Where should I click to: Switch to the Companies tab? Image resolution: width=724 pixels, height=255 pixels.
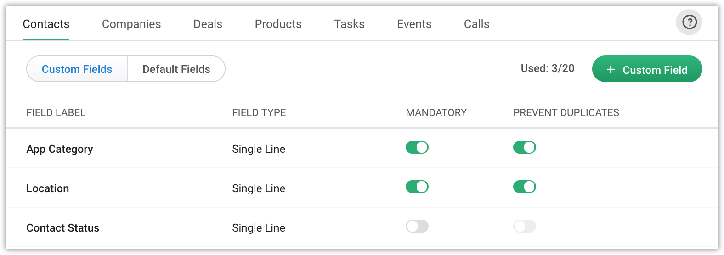click(131, 24)
